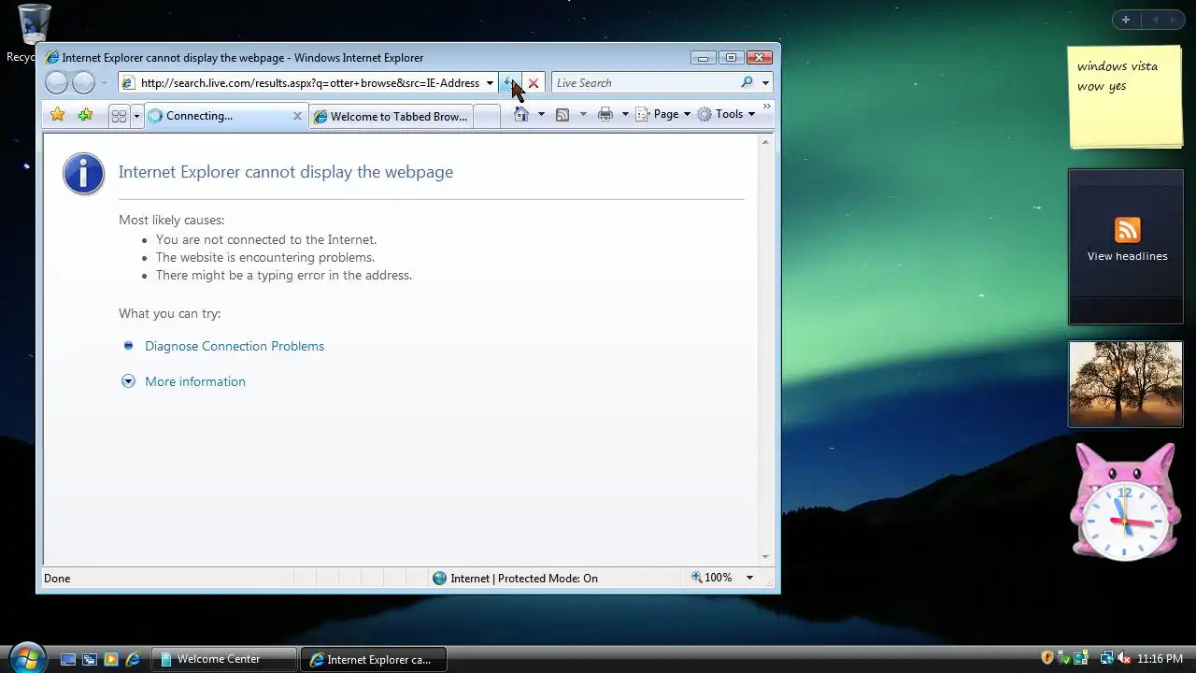Click the sidebar previous page arrow

coord(1155,20)
